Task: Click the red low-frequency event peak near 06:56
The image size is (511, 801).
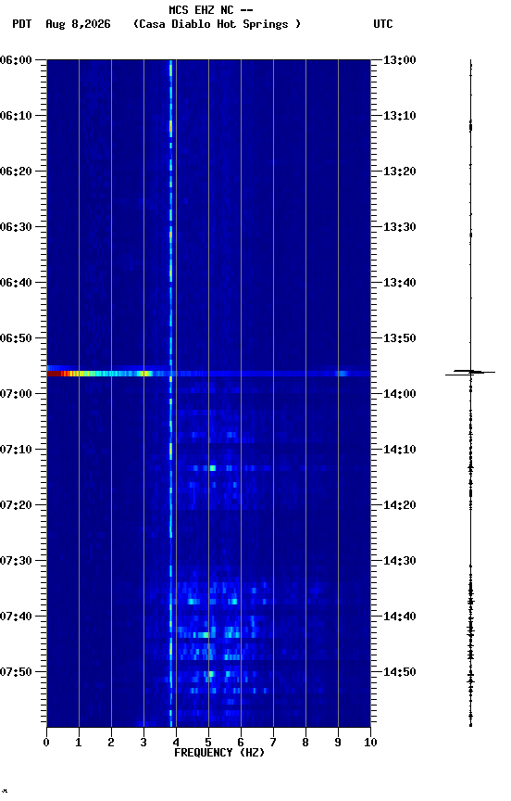Action: pos(54,374)
